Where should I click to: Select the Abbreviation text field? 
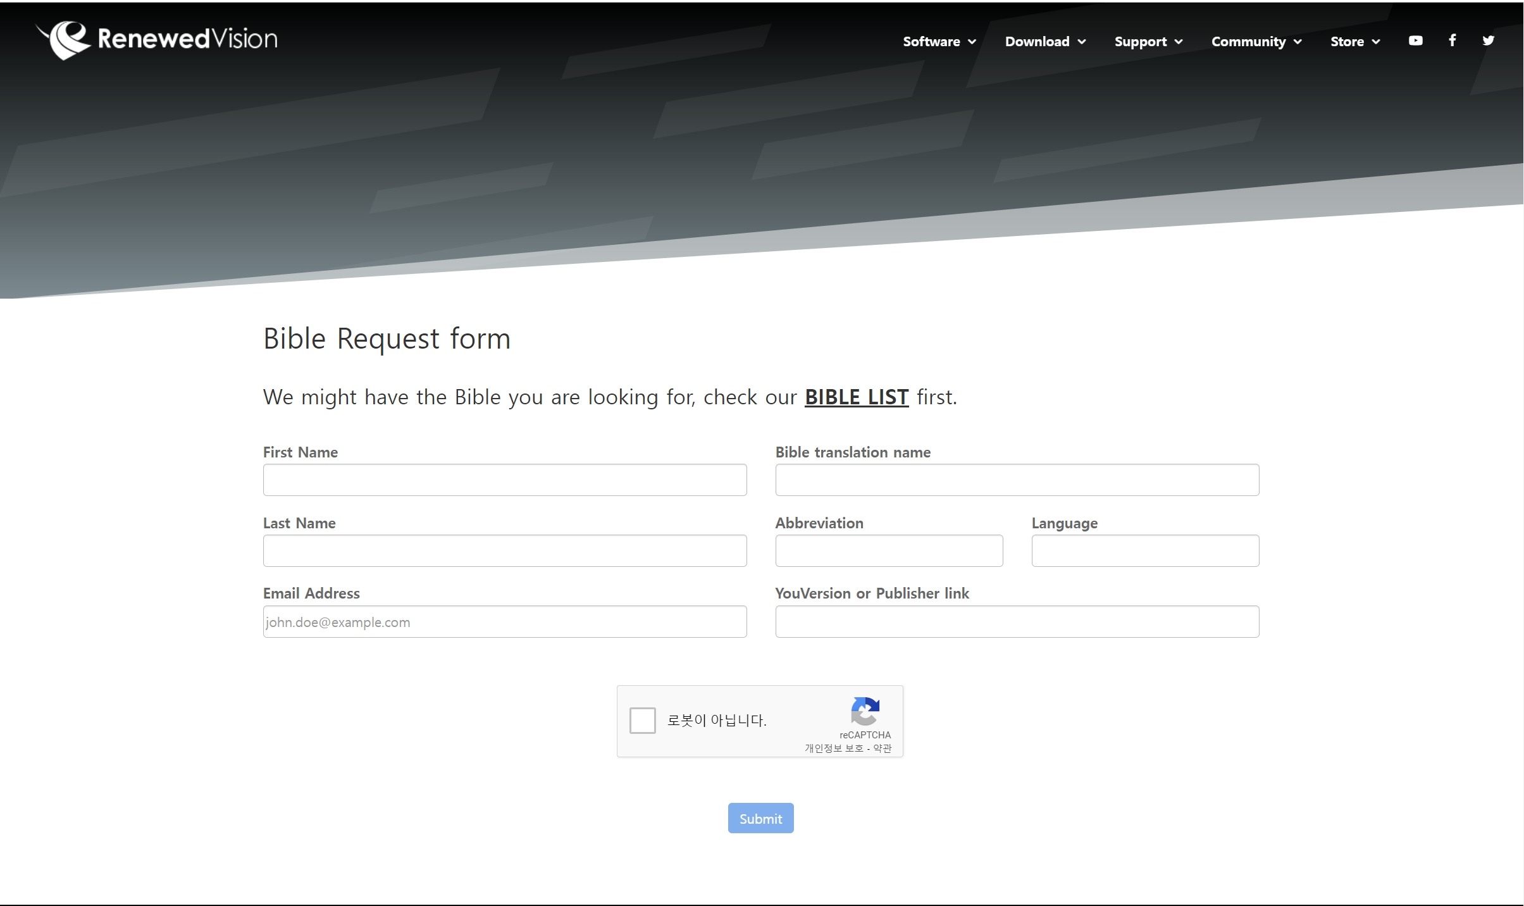pyautogui.click(x=888, y=551)
